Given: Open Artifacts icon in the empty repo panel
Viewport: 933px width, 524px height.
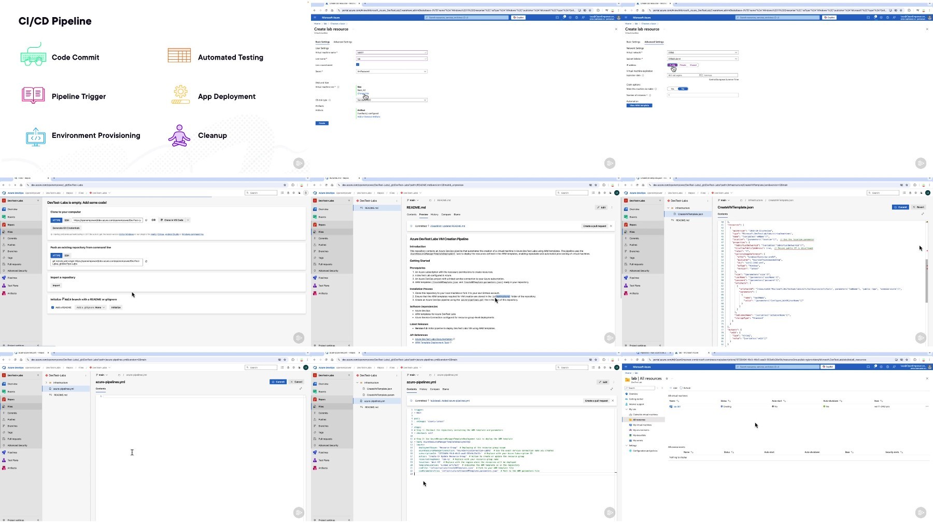Looking at the screenshot, I should click(x=4, y=293).
